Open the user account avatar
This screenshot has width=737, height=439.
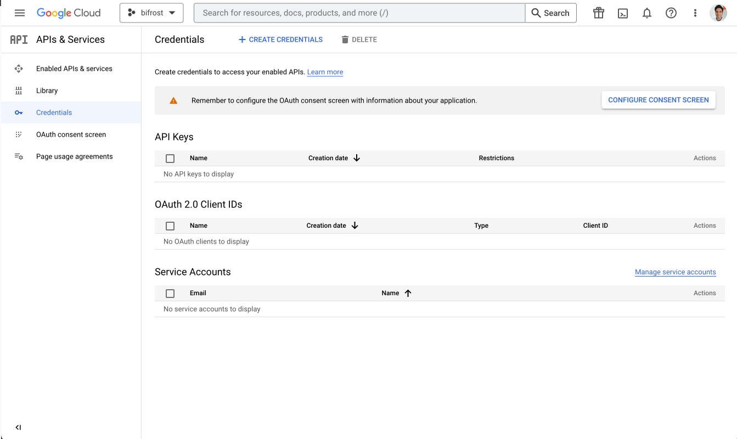(x=718, y=13)
